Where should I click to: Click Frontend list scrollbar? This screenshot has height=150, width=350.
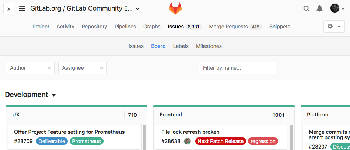pyautogui.click(x=291, y=137)
